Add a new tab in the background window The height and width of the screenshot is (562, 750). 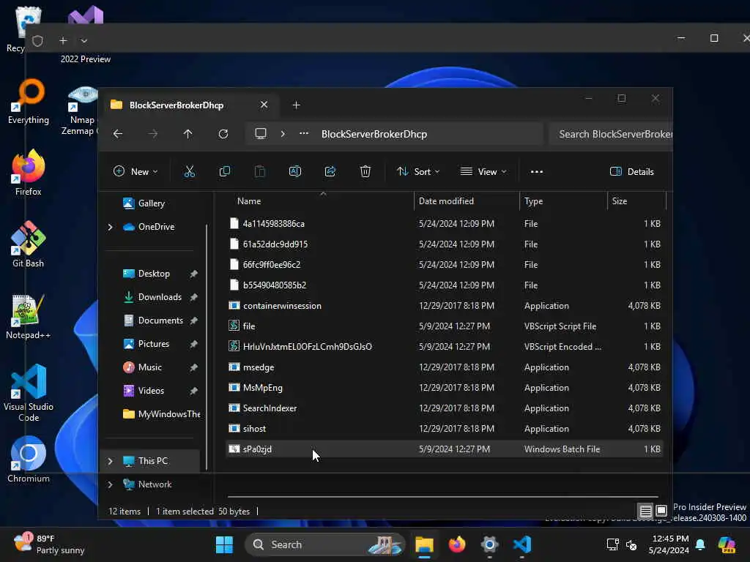tap(63, 41)
